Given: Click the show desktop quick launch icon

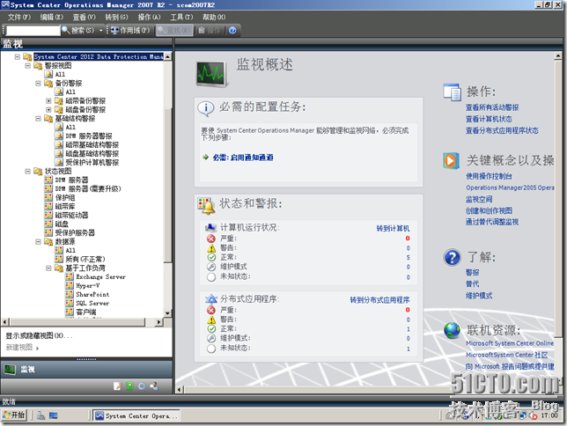Looking at the screenshot, I should point(53,415).
